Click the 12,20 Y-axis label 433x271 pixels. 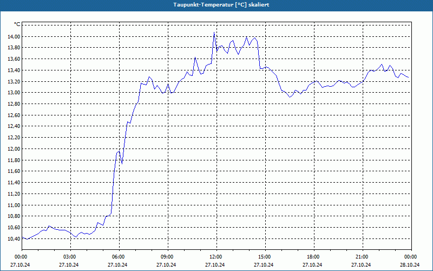click(14, 138)
